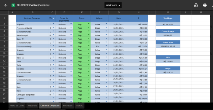Switch to the Materiais sheet tab
The height and width of the screenshot is (110, 213).
click(x=32, y=106)
